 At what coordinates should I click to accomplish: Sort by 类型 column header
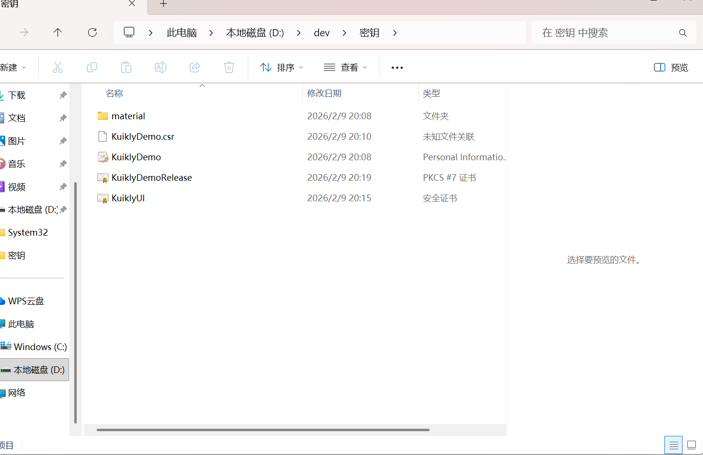point(432,93)
